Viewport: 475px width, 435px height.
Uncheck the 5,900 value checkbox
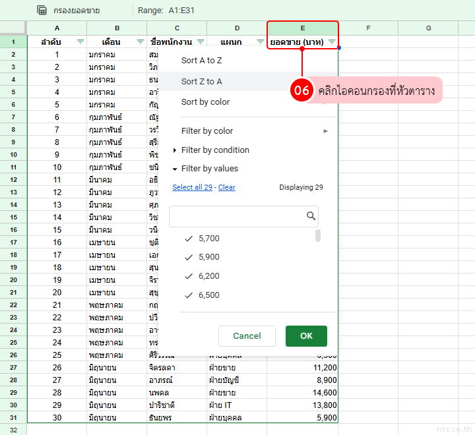tap(189, 257)
